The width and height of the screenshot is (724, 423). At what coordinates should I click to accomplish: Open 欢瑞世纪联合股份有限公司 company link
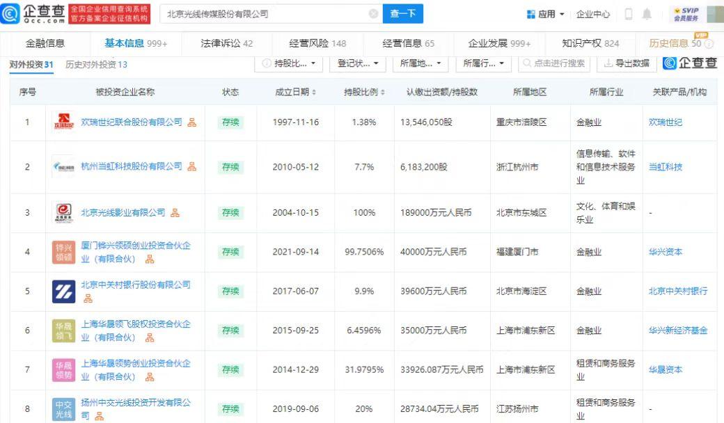132,122
